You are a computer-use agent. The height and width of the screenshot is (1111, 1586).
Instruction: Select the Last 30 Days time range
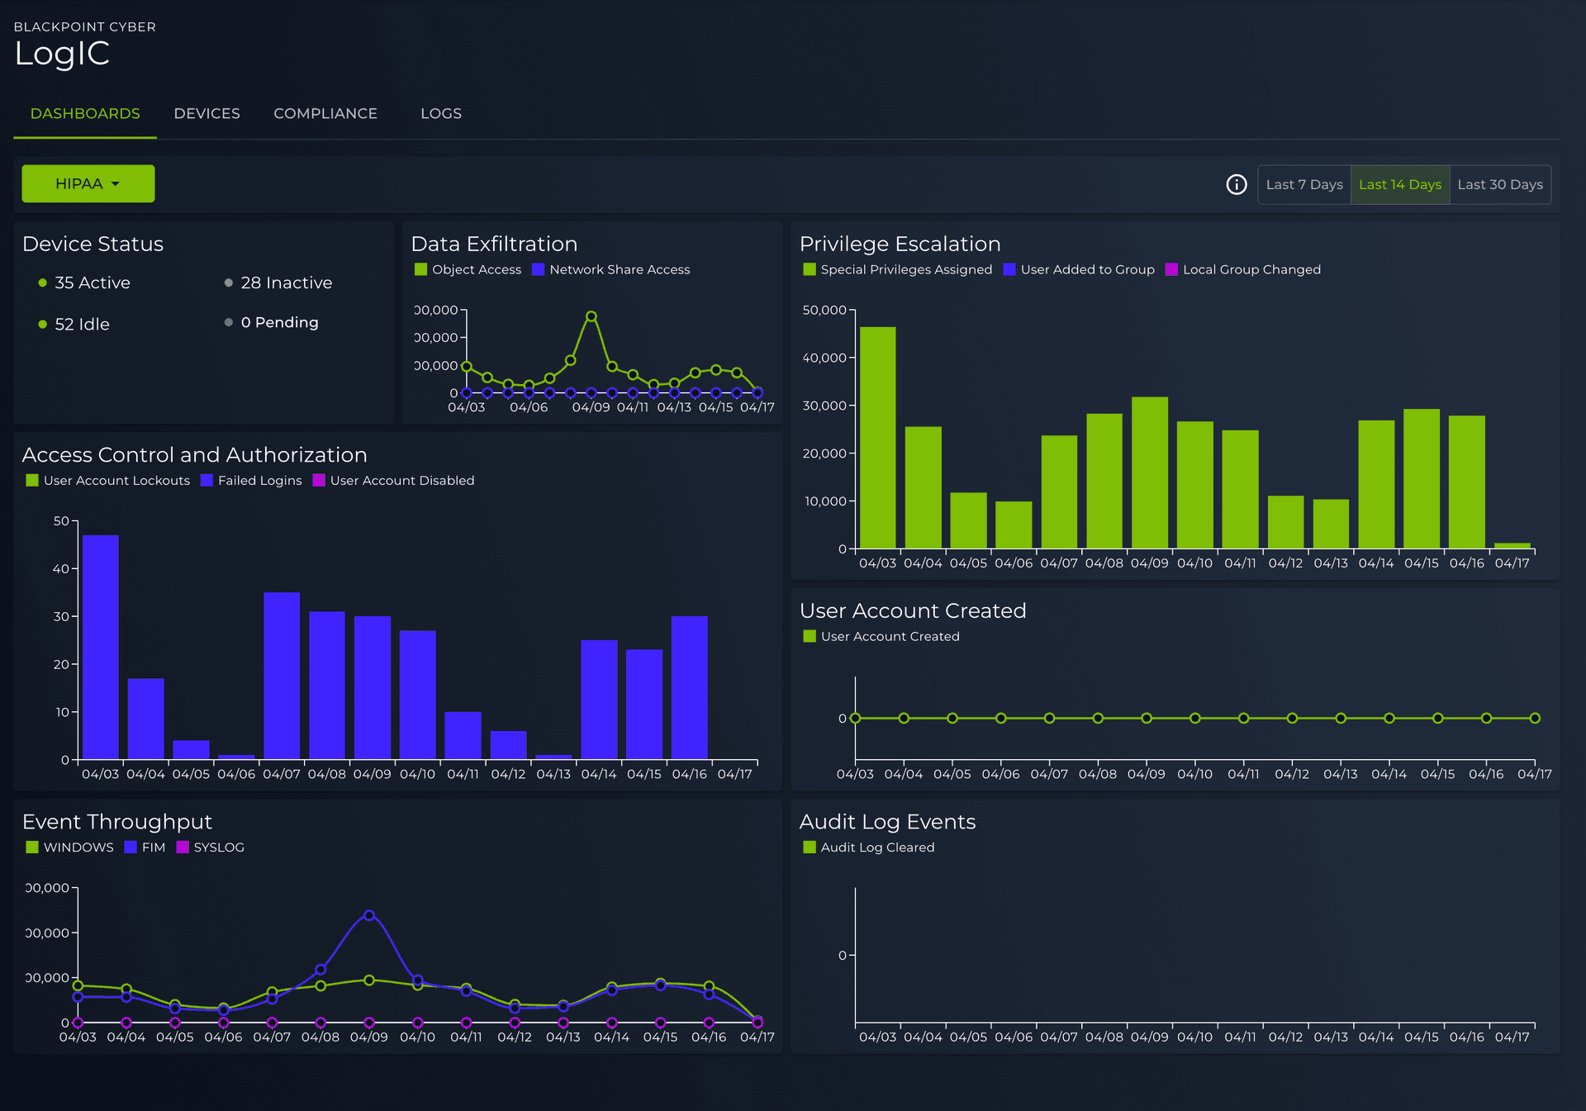tap(1500, 184)
